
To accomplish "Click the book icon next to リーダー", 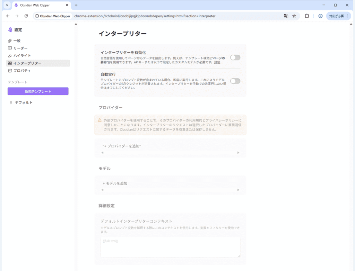I will [x=10, y=48].
